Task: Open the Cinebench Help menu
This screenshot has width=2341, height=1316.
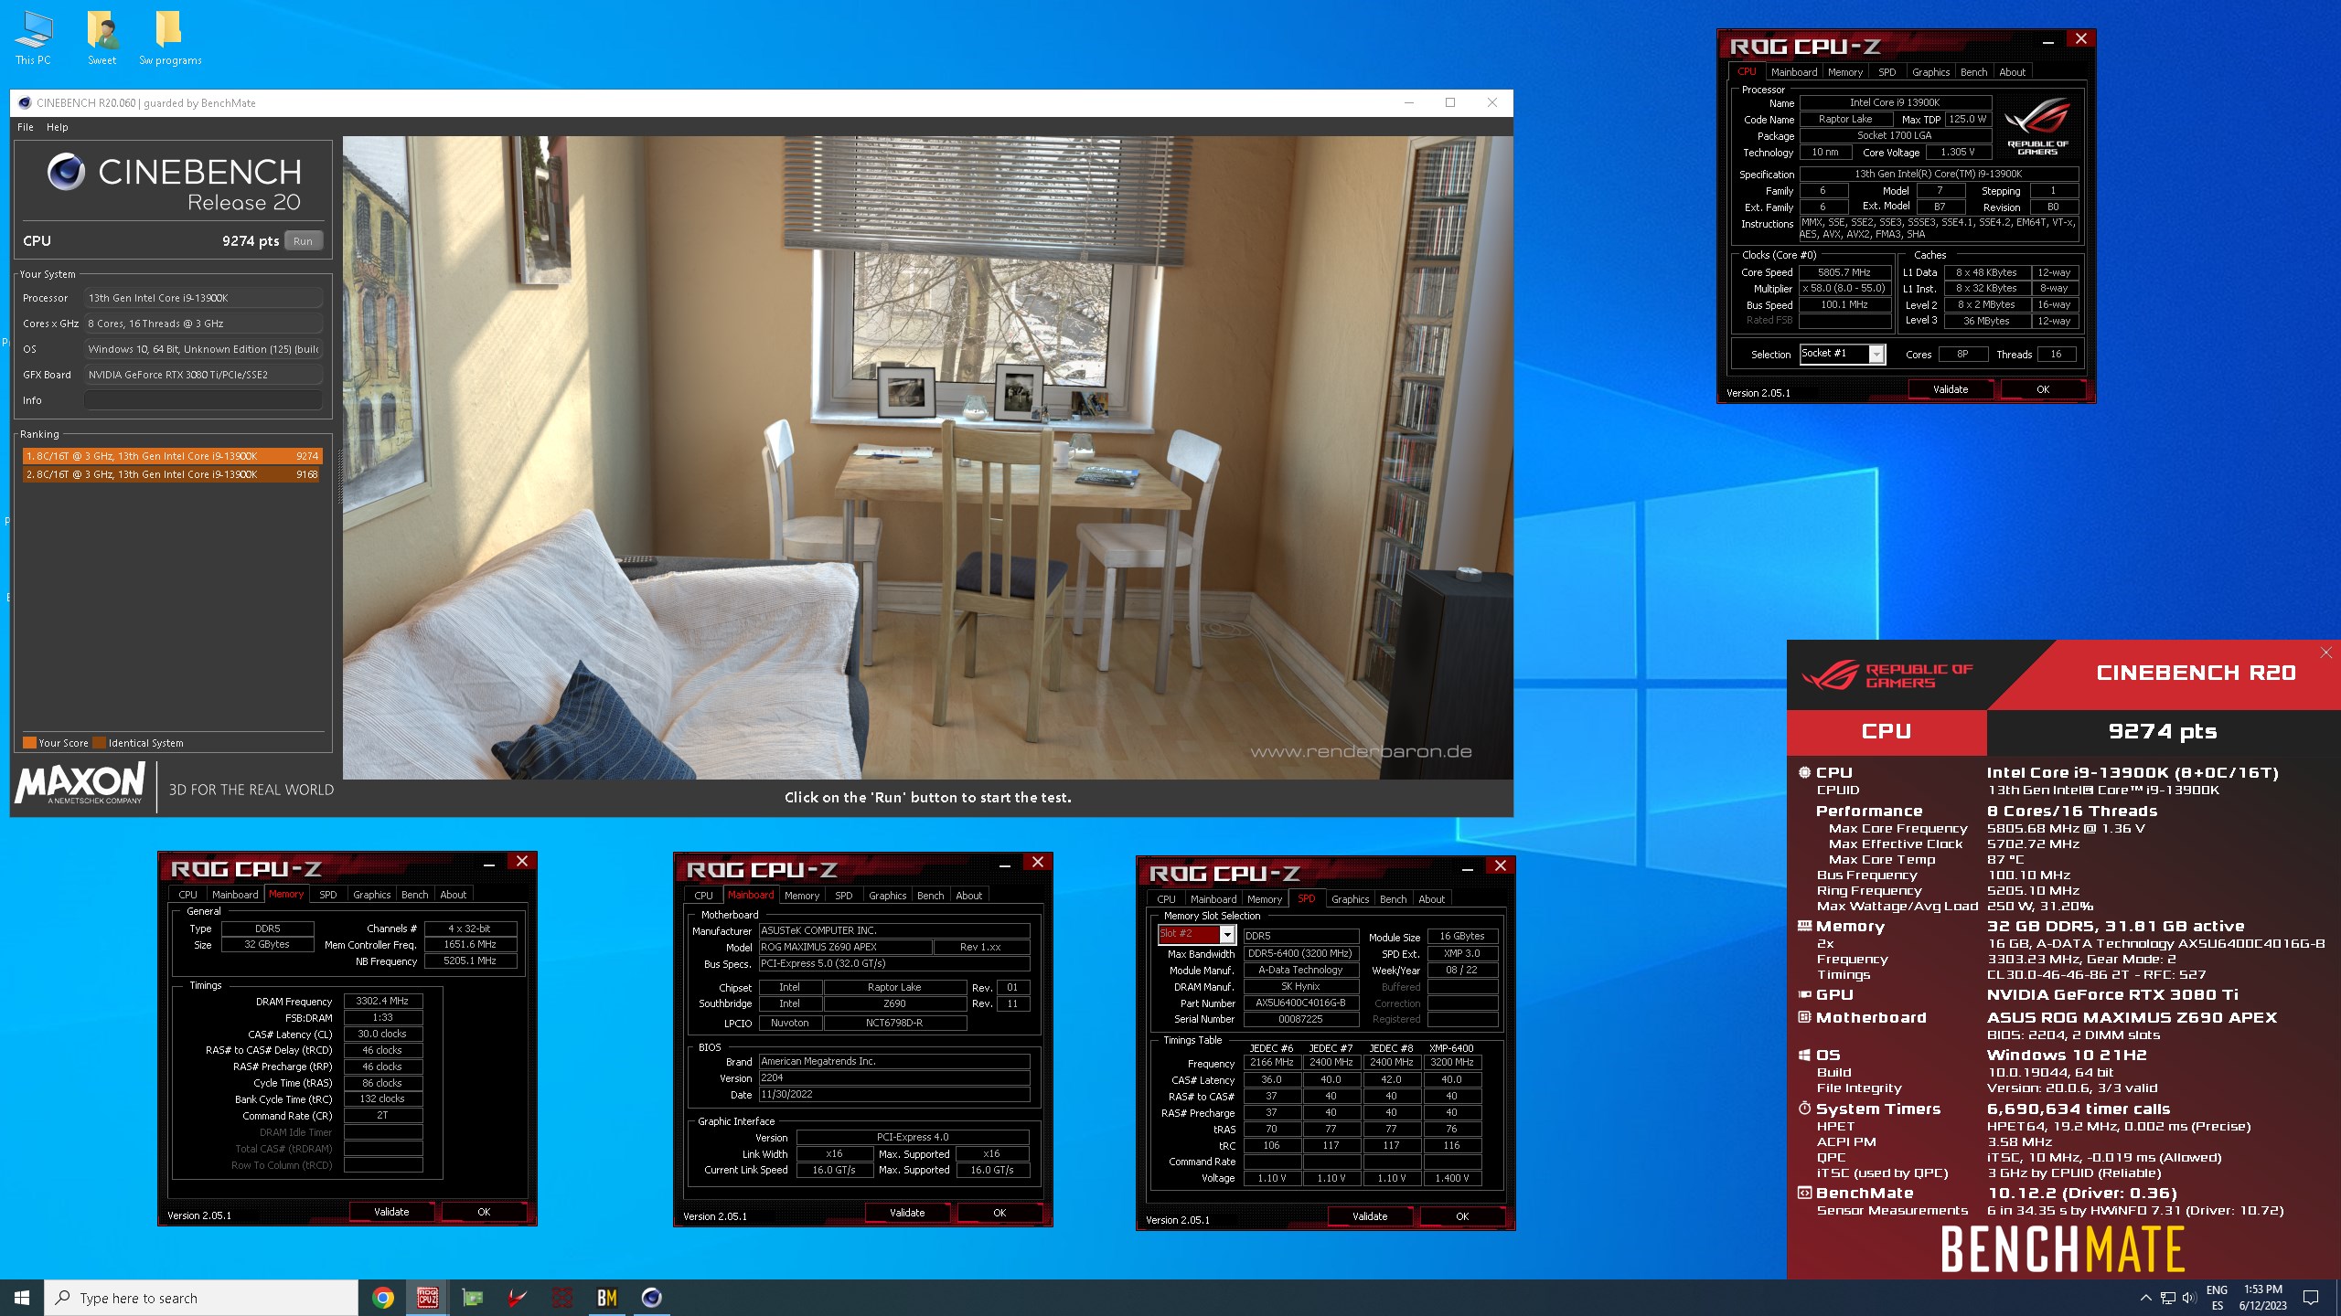Action: (x=58, y=127)
